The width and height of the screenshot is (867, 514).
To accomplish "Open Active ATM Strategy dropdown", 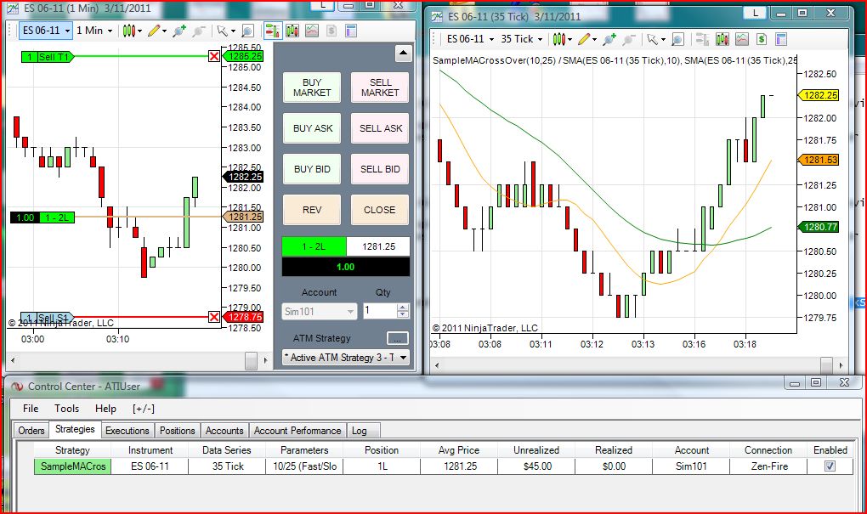I will (346, 358).
